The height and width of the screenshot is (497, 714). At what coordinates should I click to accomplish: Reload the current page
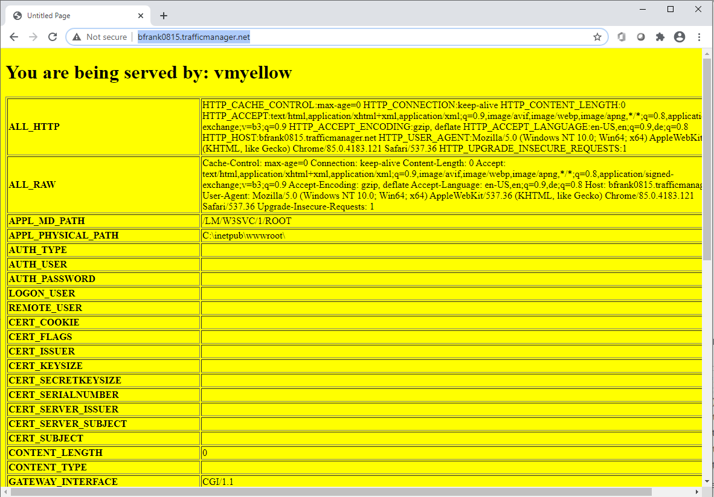point(53,37)
